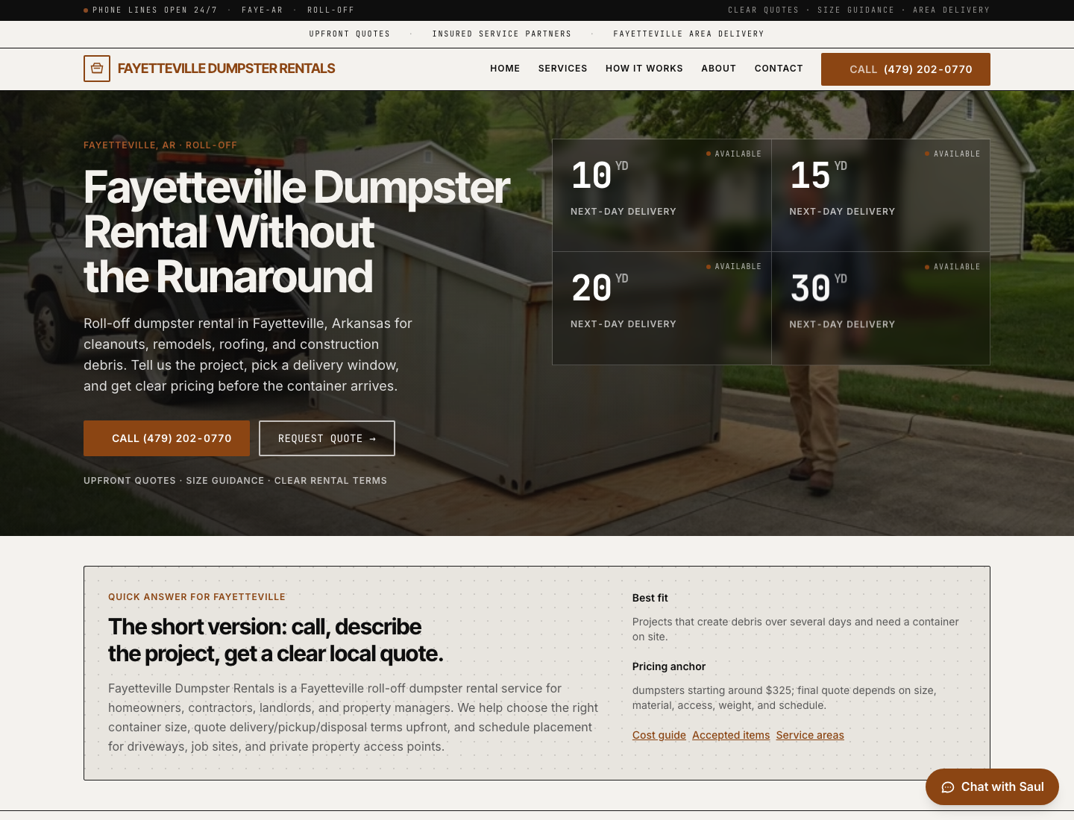Select the 10 YD dumpster card
The width and height of the screenshot is (1074, 820).
tap(662, 195)
